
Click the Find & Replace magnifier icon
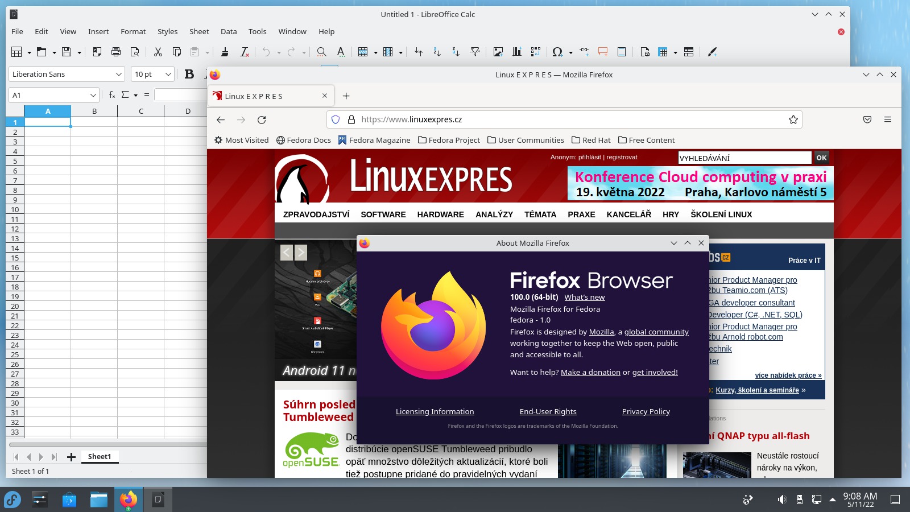321,52
